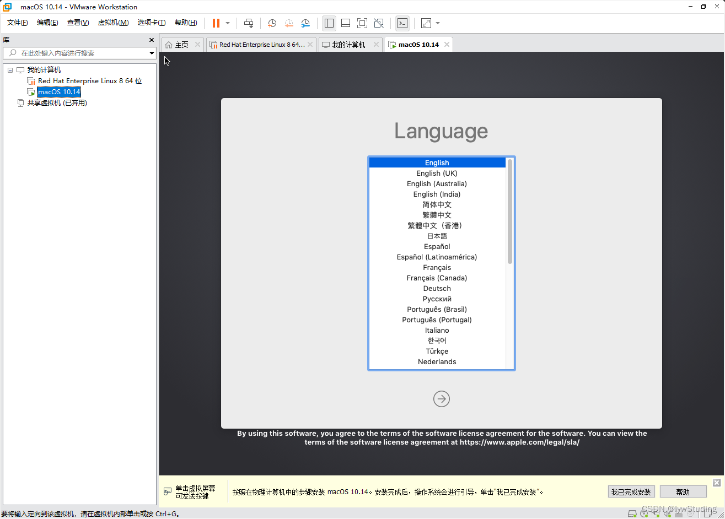The image size is (725, 519).
Task: Close the Red Hat Enterprise Linux tab
Action: (x=310, y=45)
